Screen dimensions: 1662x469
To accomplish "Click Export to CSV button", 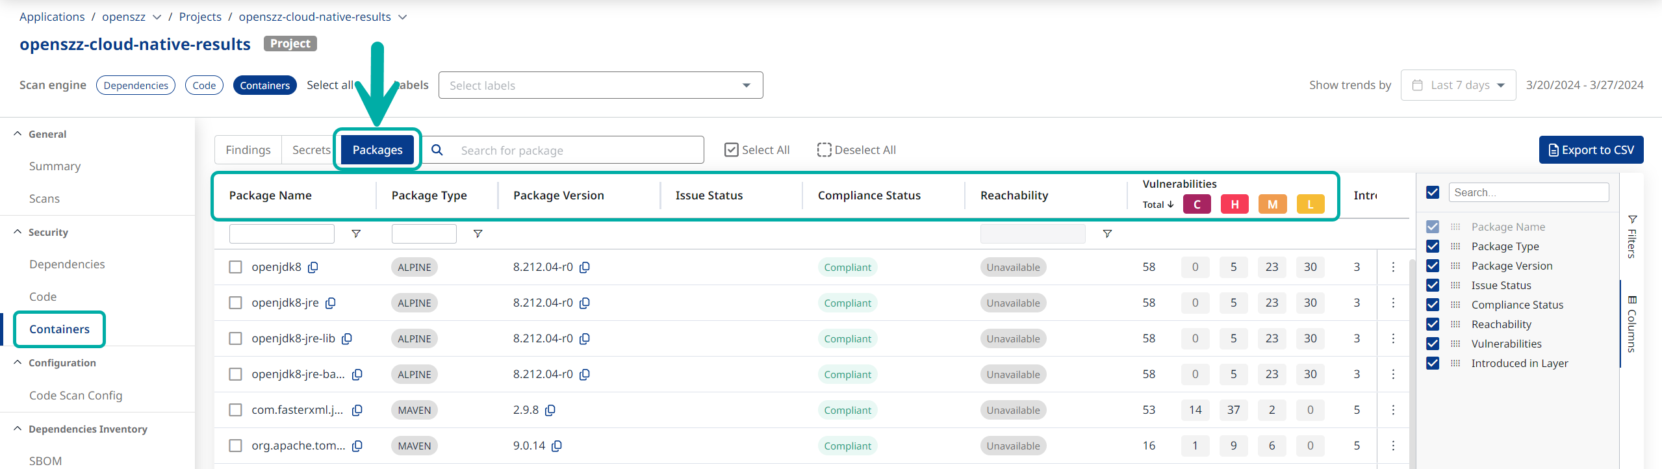I will [1591, 150].
